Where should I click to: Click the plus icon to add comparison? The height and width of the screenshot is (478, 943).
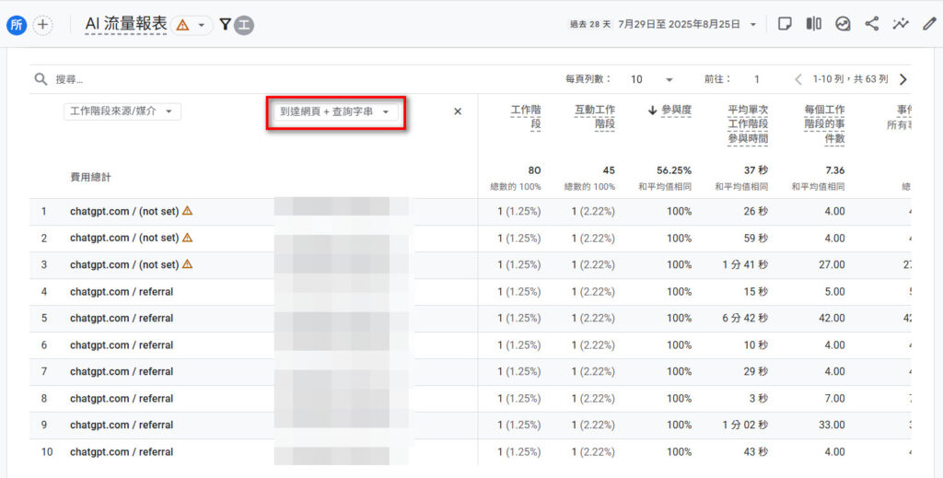43,25
